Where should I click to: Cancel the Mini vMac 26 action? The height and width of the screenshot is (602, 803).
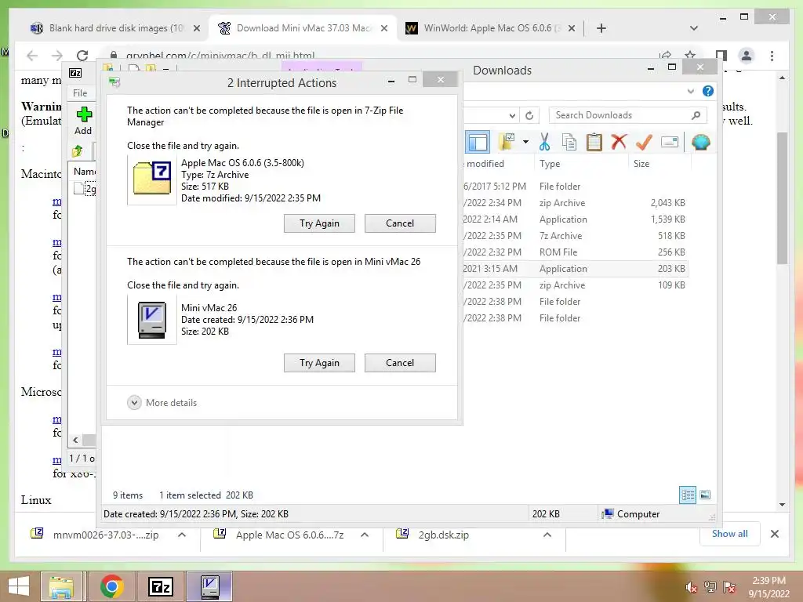coord(400,363)
